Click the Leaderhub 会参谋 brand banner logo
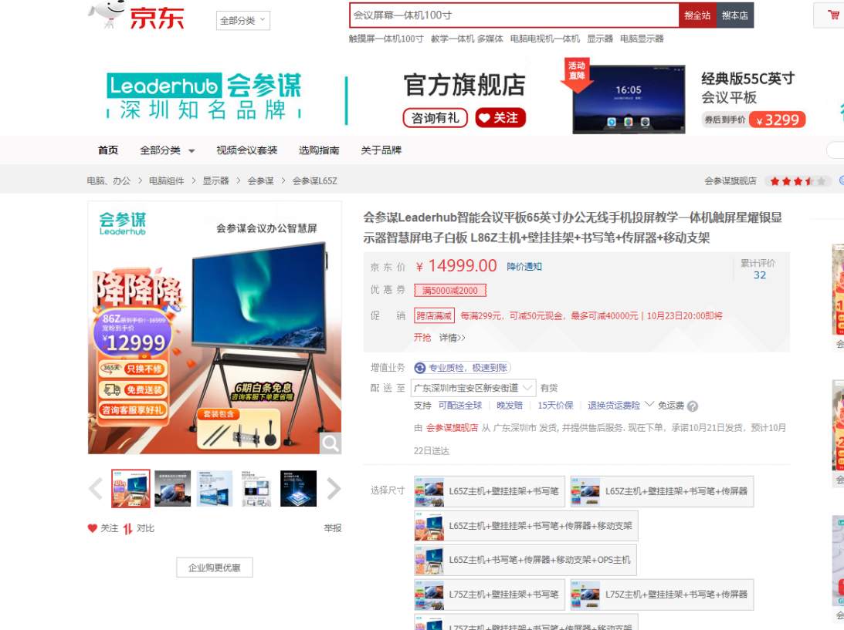 (x=205, y=96)
